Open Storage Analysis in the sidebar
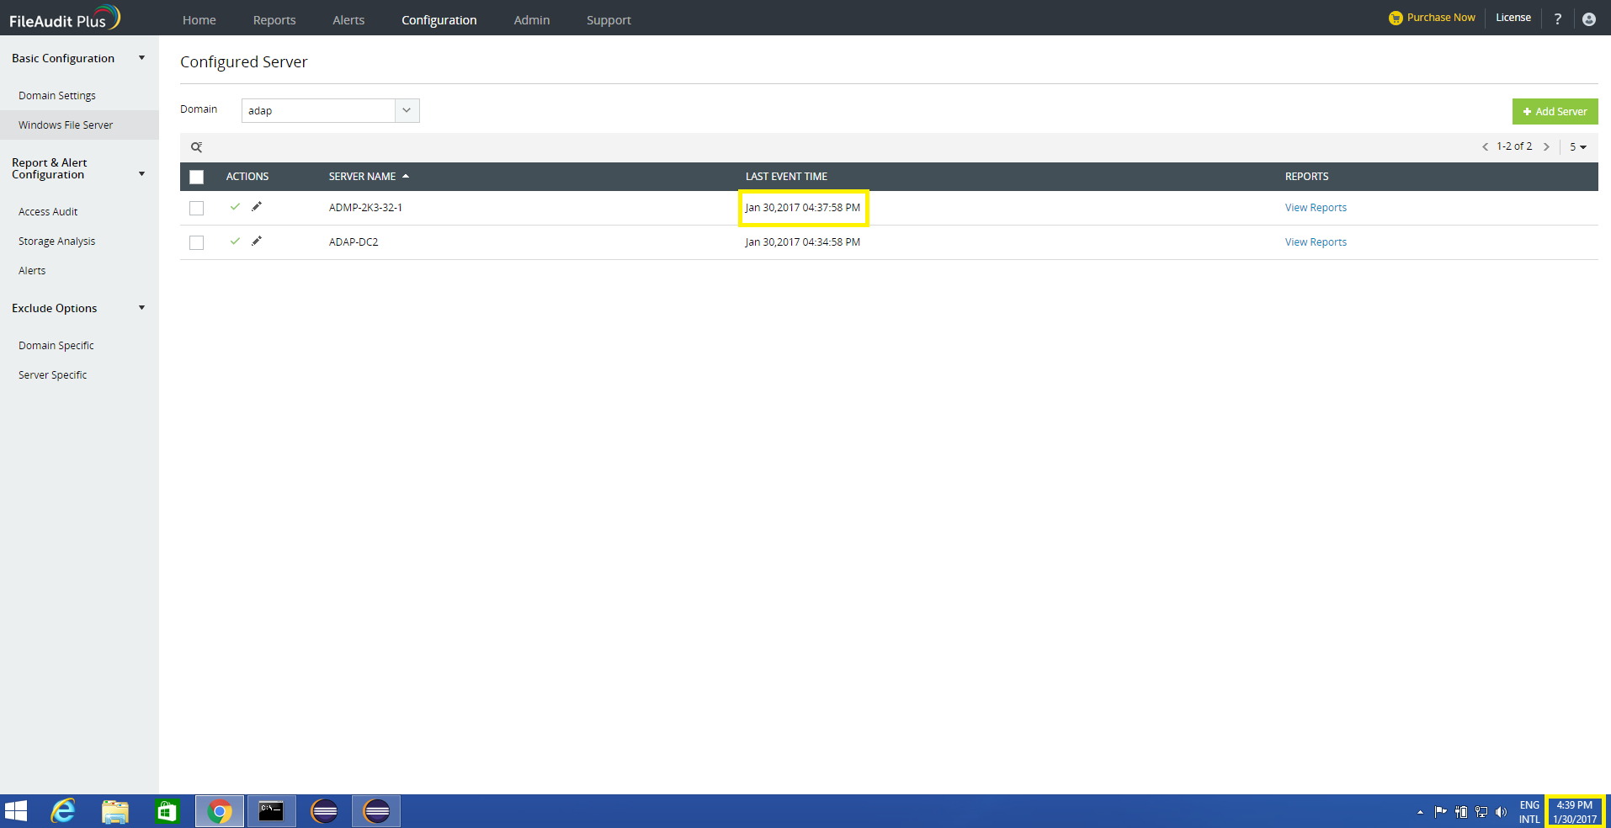Screen dimensions: 1611x828 [57, 241]
